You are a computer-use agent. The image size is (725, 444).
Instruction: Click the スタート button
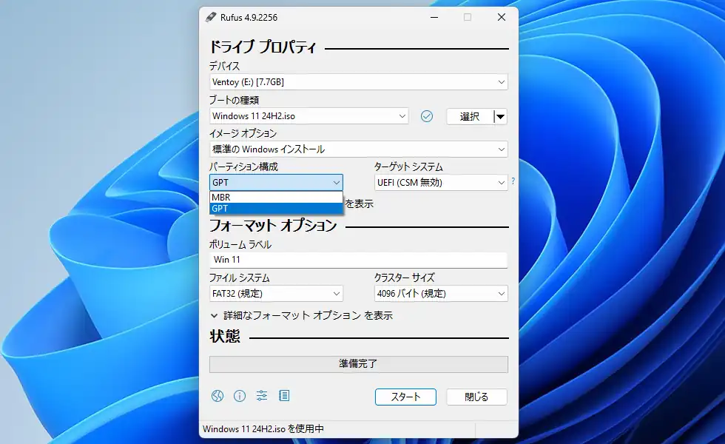(405, 397)
